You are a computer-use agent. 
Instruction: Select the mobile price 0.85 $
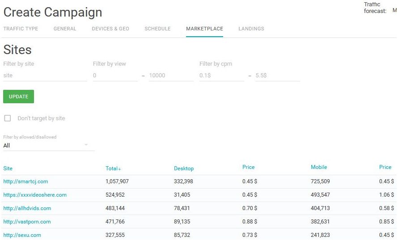386,222
